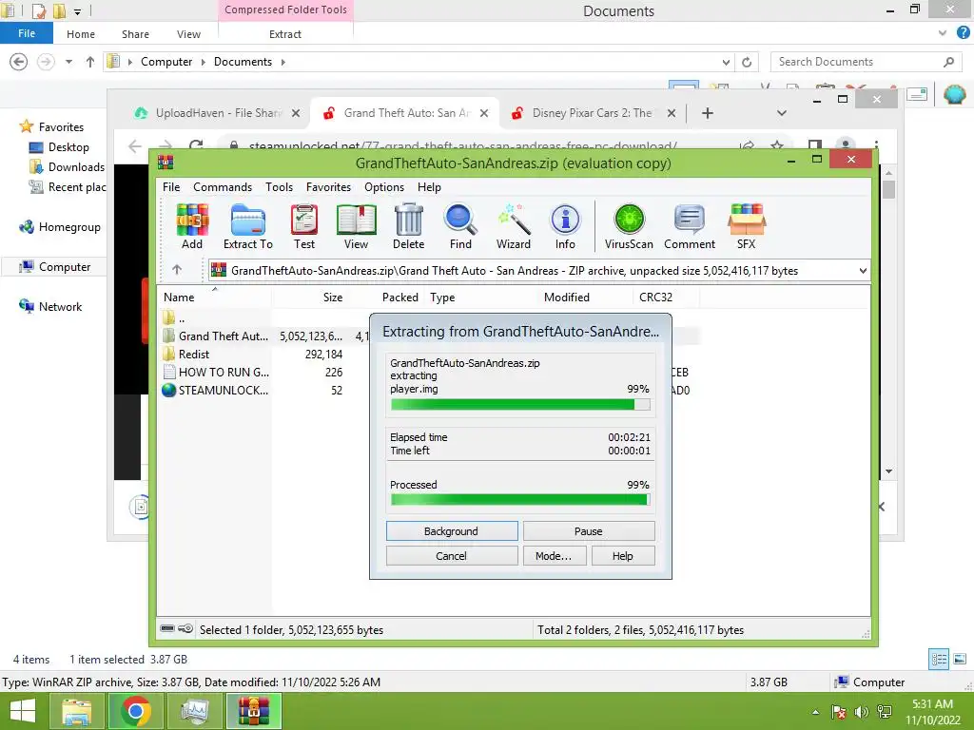Open Explorer recent locations dropdown
The height and width of the screenshot is (730, 974).
click(x=68, y=62)
